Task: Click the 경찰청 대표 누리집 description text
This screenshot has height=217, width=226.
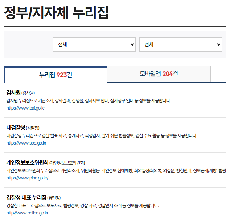Action: (82, 205)
